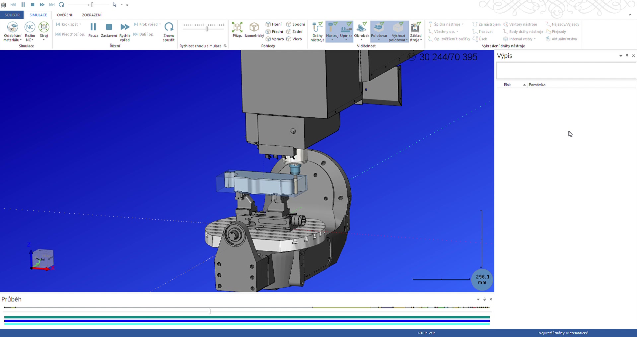This screenshot has width=637, height=337.
Task: Click quick access stop icon
Action: [x=33, y=5]
